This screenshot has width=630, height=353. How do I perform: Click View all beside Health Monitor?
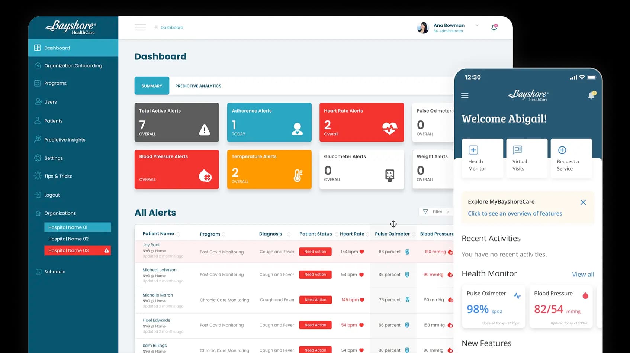pyautogui.click(x=583, y=274)
